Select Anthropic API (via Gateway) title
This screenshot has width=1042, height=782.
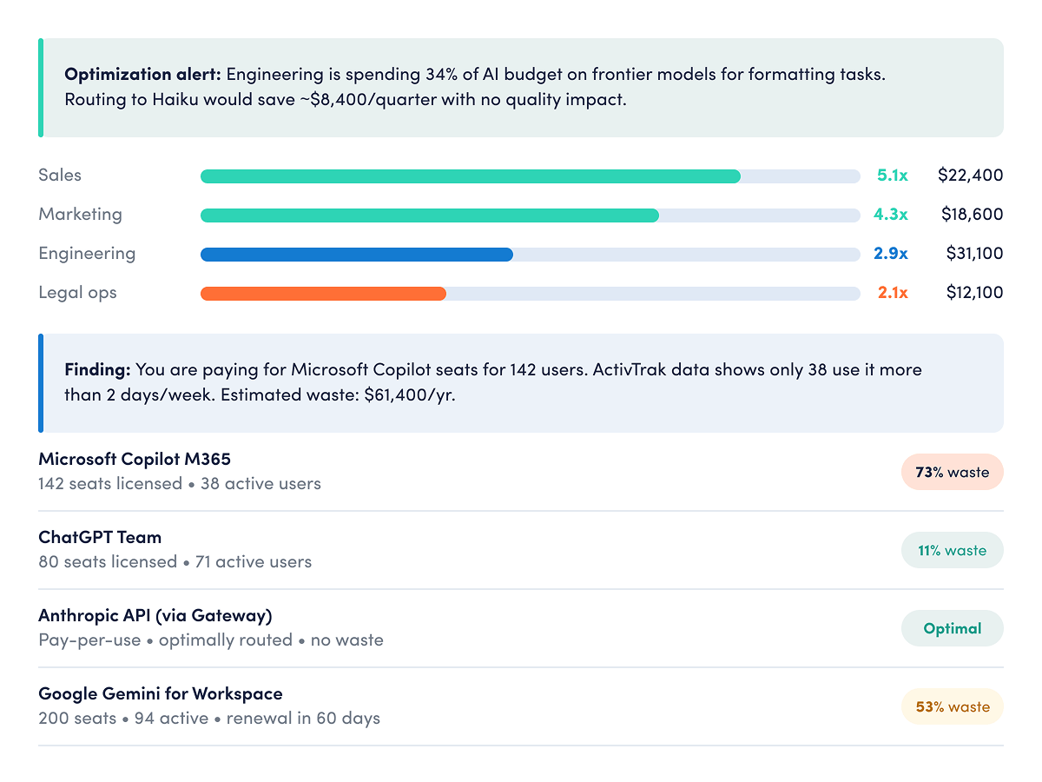pos(155,616)
